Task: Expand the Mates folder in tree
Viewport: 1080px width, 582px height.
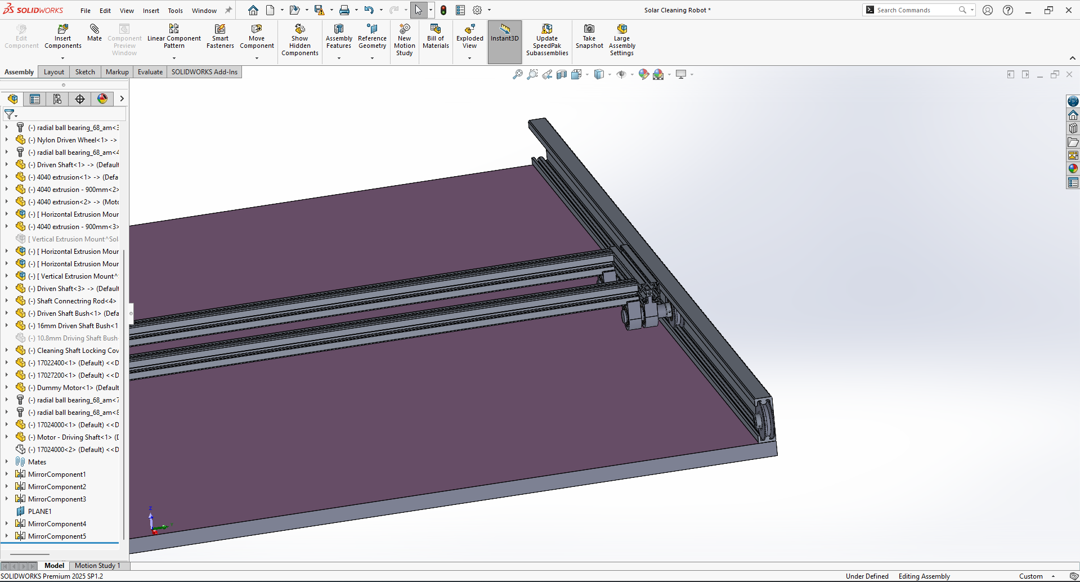Action: 7,462
